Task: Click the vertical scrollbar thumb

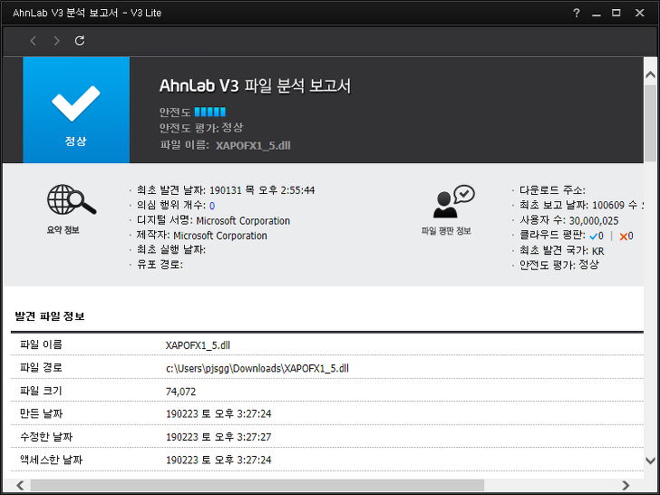Action: point(650,123)
